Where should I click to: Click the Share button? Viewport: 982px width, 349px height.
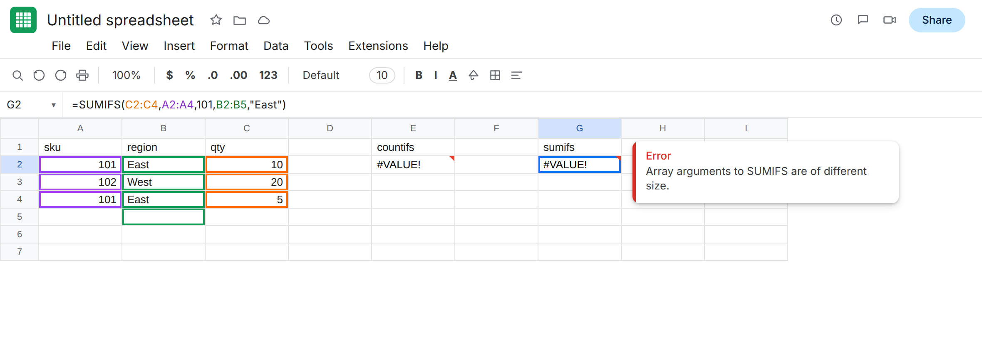(x=937, y=20)
